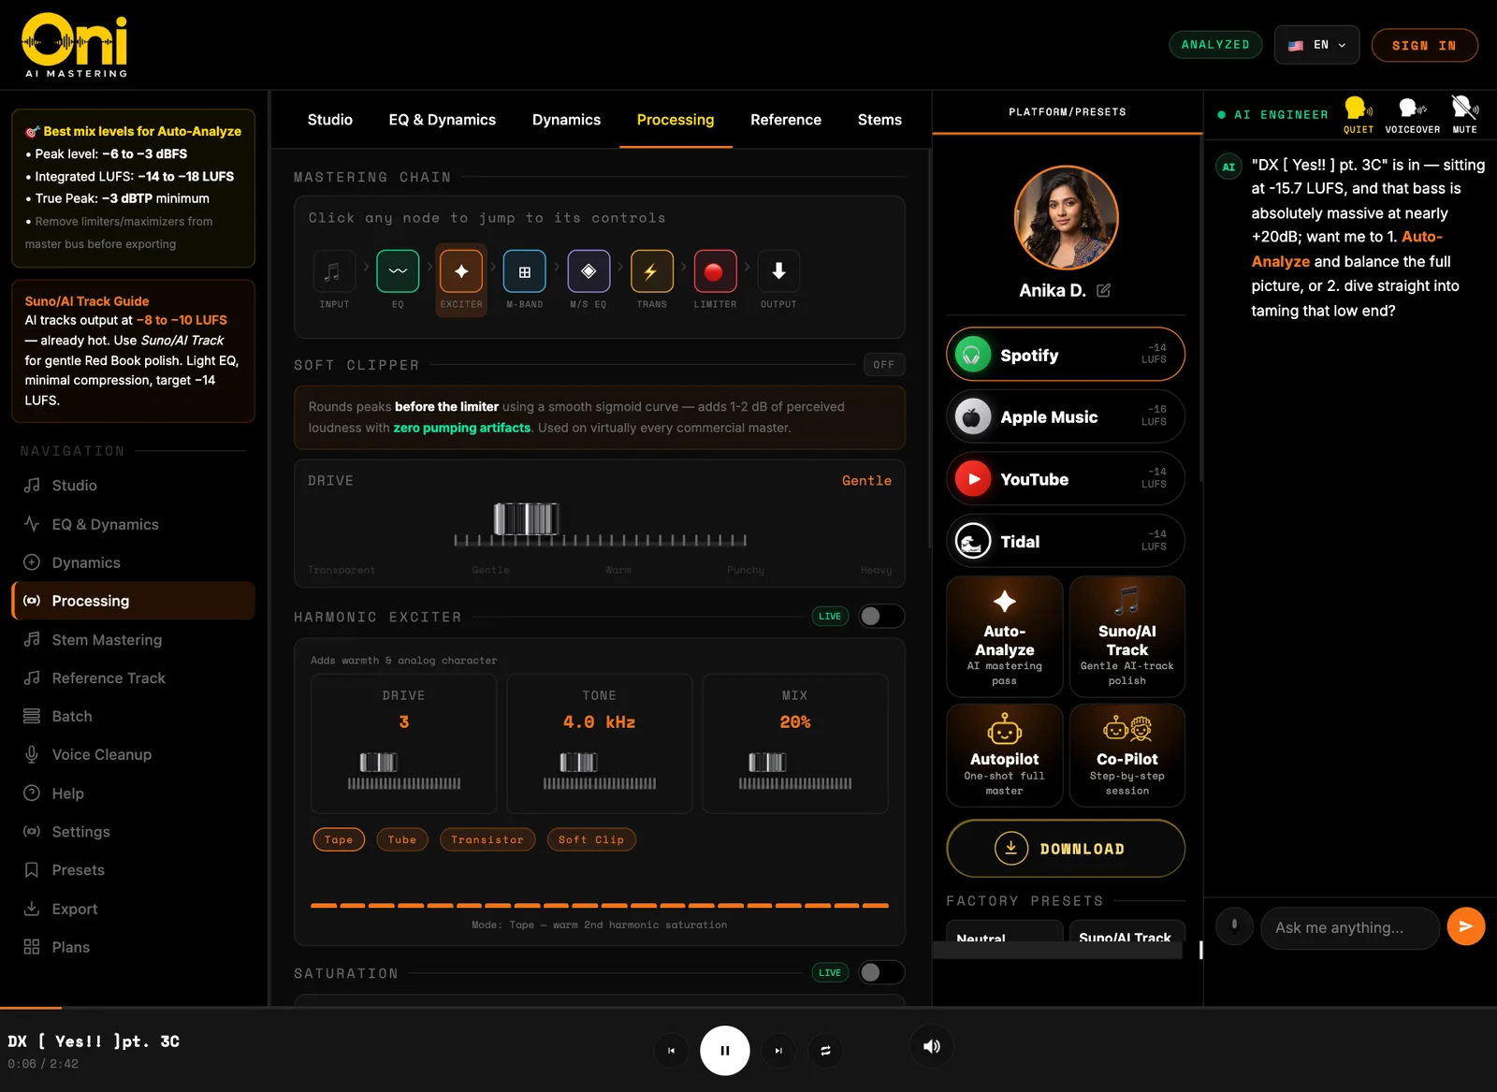Launch Autopilot one-shot full master
This screenshot has height=1092, width=1497.
(x=1005, y=755)
